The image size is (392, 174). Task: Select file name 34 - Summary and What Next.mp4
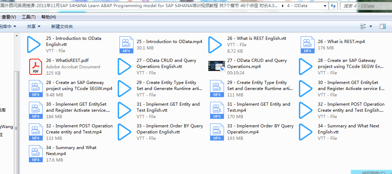tap(71, 151)
